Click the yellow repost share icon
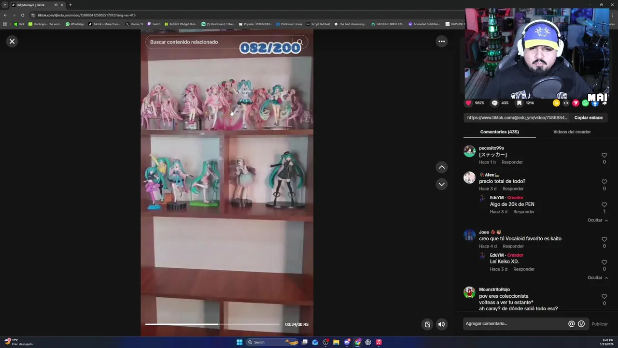618x348 pixels. pyautogui.click(x=556, y=103)
